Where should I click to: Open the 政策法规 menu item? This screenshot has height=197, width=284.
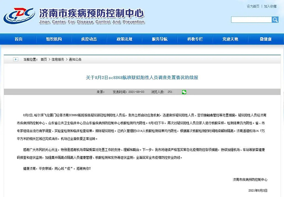click(x=124, y=39)
